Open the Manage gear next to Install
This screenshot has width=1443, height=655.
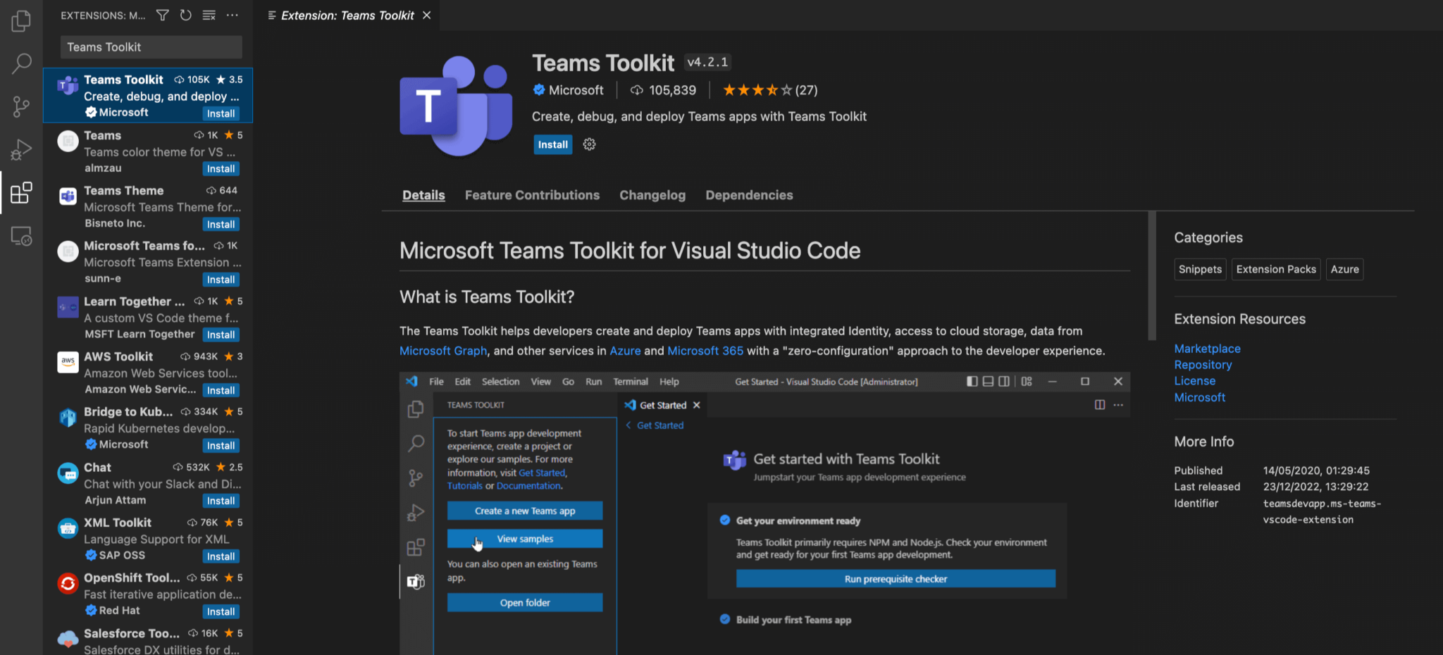[x=590, y=144]
